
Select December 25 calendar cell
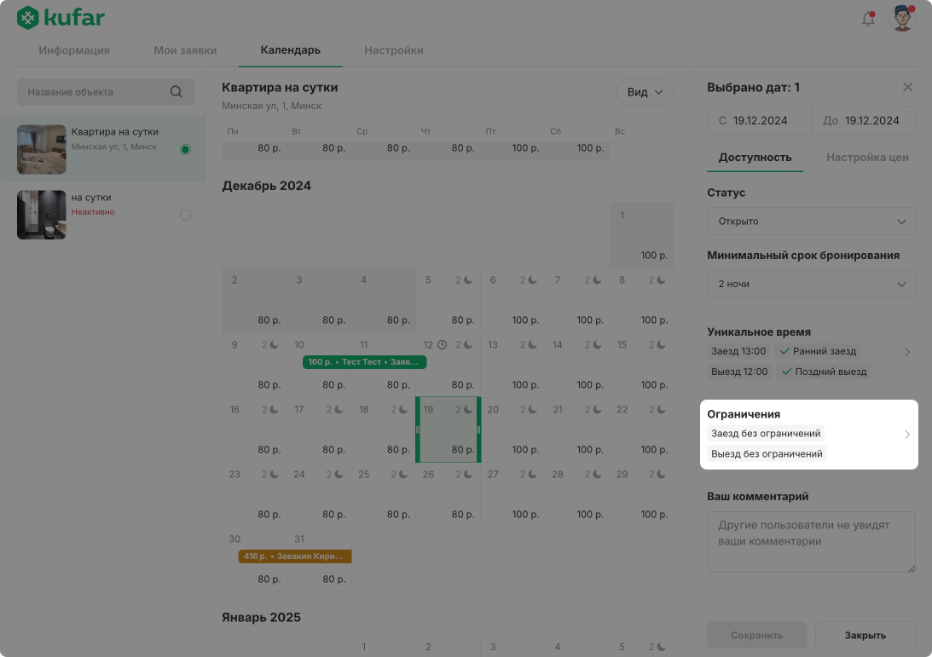pos(384,494)
